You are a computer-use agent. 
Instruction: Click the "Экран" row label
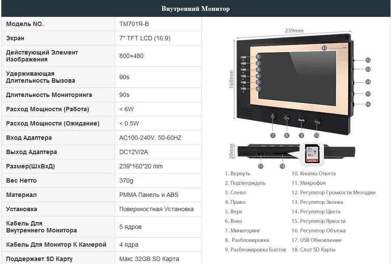15,38
